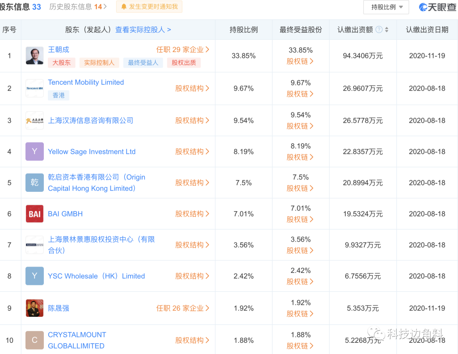This screenshot has width=458, height=354.
Task: Expand 历史股东信息 14 section
Action: [78, 7]
